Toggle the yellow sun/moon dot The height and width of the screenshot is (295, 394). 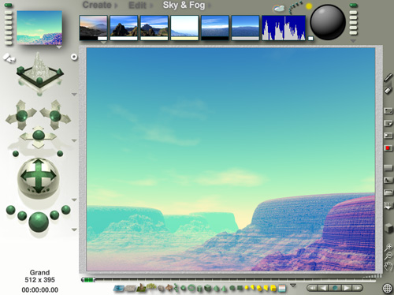tap(309, 6)
